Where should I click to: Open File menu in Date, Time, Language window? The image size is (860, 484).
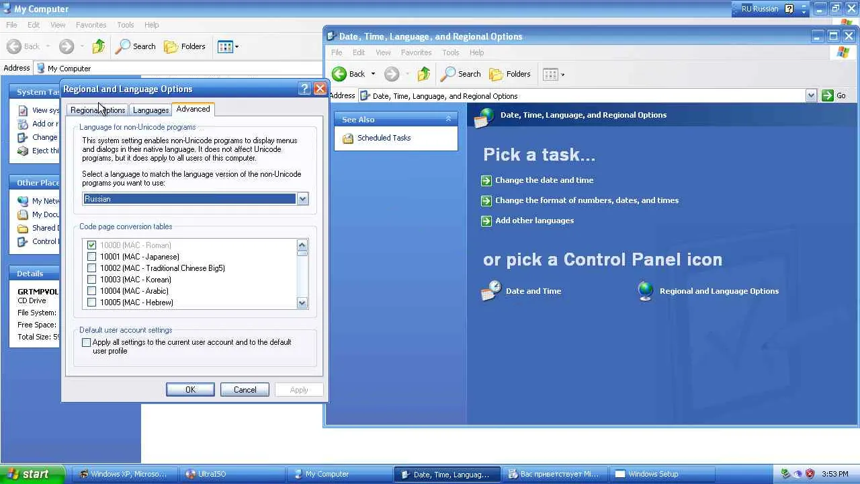(337, 52)
